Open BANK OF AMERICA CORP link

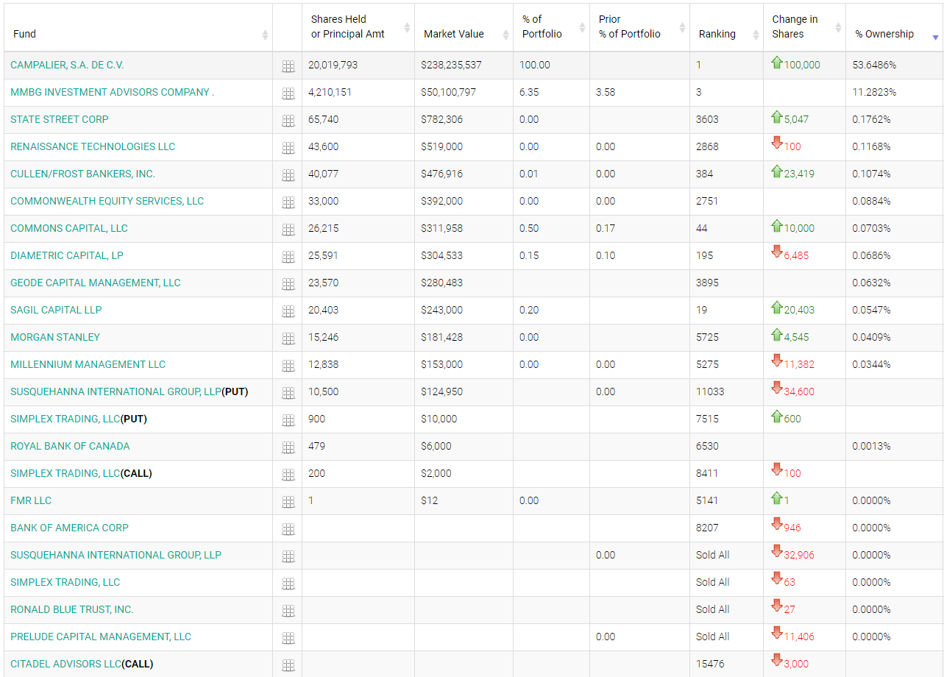(69, 528)
